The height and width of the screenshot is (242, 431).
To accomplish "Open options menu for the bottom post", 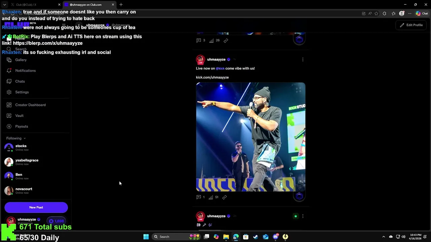I will [303, 216].
